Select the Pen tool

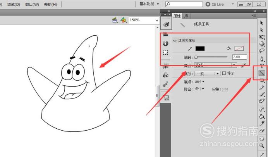click(262, 59)
